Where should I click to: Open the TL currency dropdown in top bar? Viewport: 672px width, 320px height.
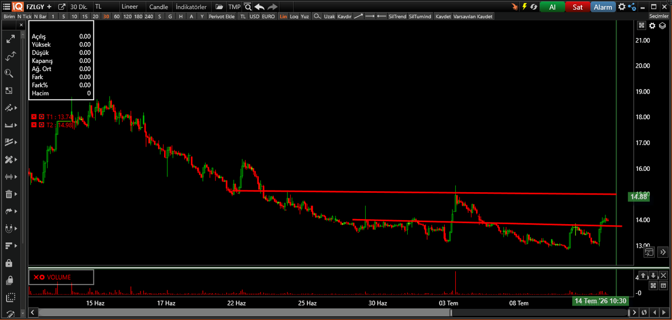click(x=105, y=7)
